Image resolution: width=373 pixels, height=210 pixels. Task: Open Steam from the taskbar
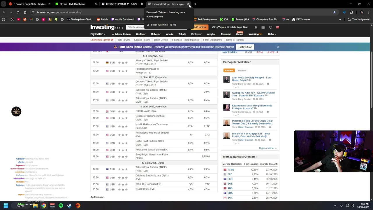[x=69, y=206]
